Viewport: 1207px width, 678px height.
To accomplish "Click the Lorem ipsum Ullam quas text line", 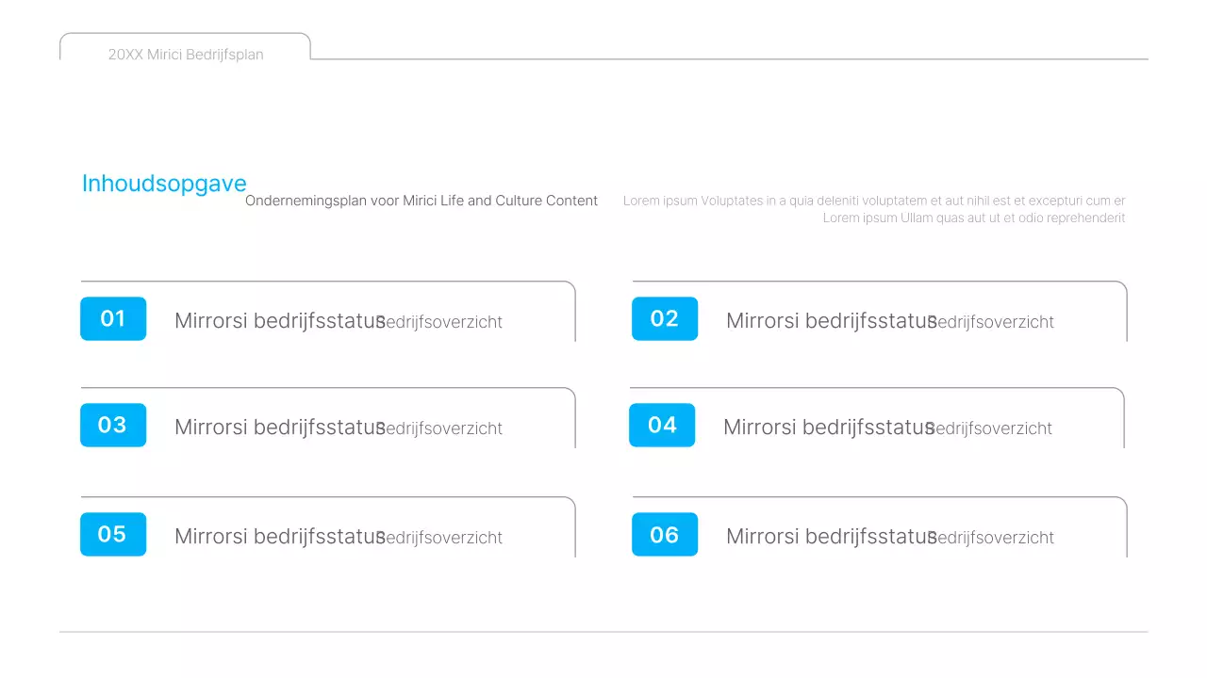I will coord(973,218).
